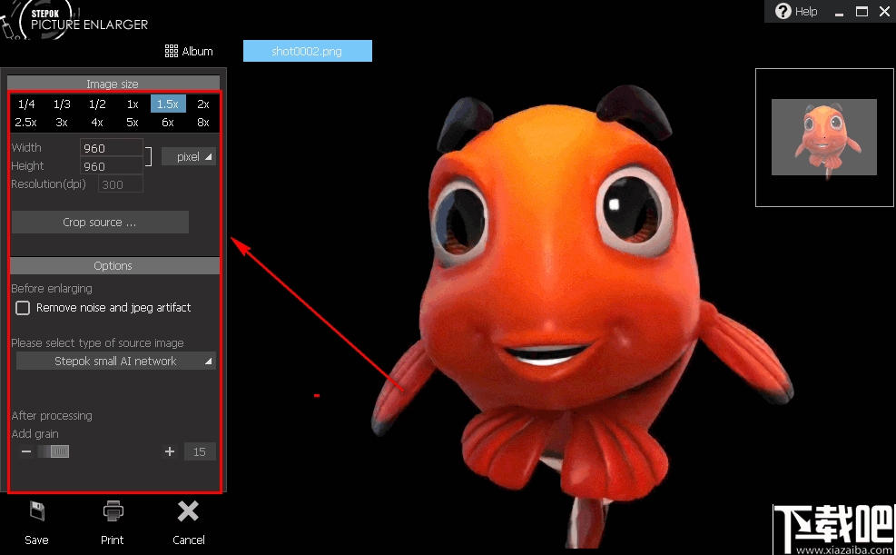Increase grain with the plus button

[170, 451]
